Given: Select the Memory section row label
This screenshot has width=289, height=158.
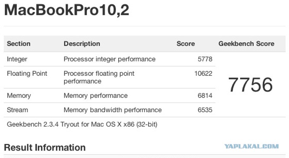Looking at the screenshot, I should [x=19, y=96].
